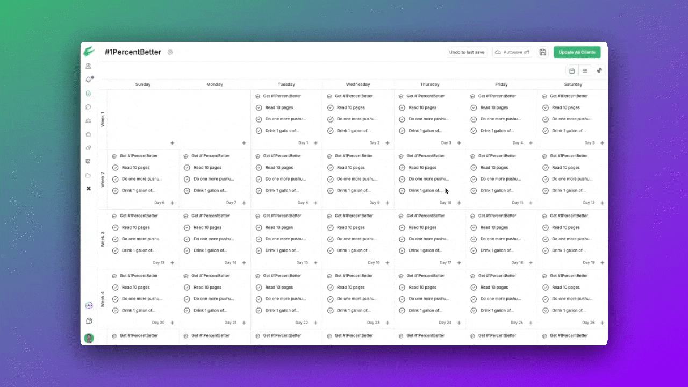
Task: Click the plus button next to Day 22
Action: [316, 323]
